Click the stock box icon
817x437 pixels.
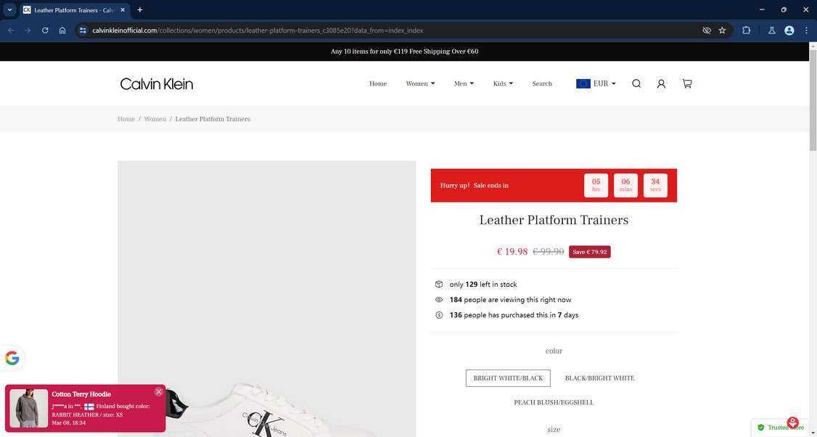pos(439,285)
